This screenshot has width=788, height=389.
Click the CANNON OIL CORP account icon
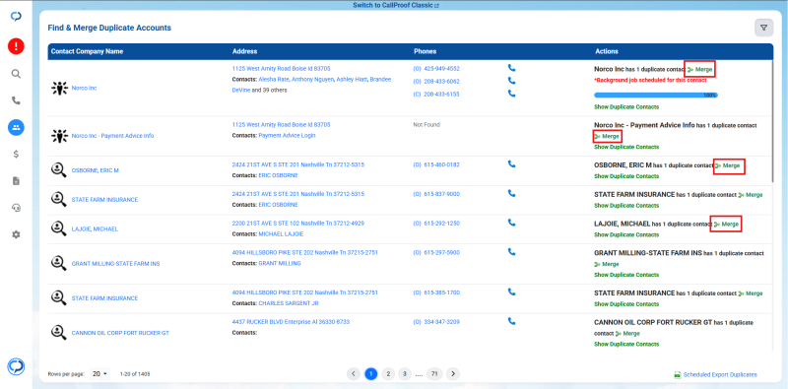tap(59, 332)
